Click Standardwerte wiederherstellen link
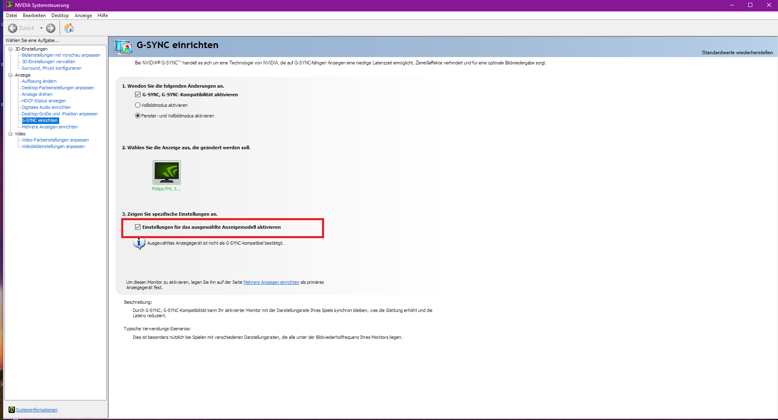The image size is (778, 420). (x=737, y=53)
